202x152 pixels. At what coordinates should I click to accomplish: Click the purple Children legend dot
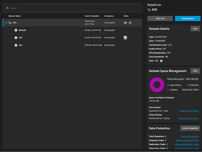tap(168, 90)
